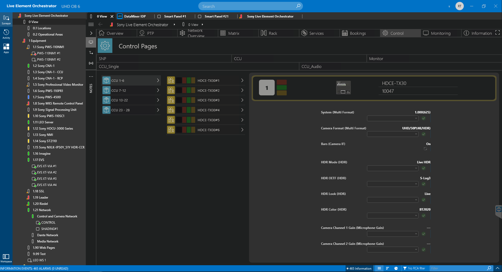Open the Apps sidebar panel

(x=6, y=48)
